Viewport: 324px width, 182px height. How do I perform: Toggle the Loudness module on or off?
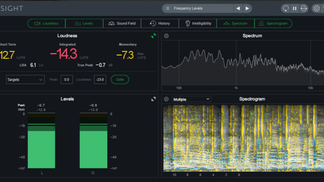pos(47,23)
